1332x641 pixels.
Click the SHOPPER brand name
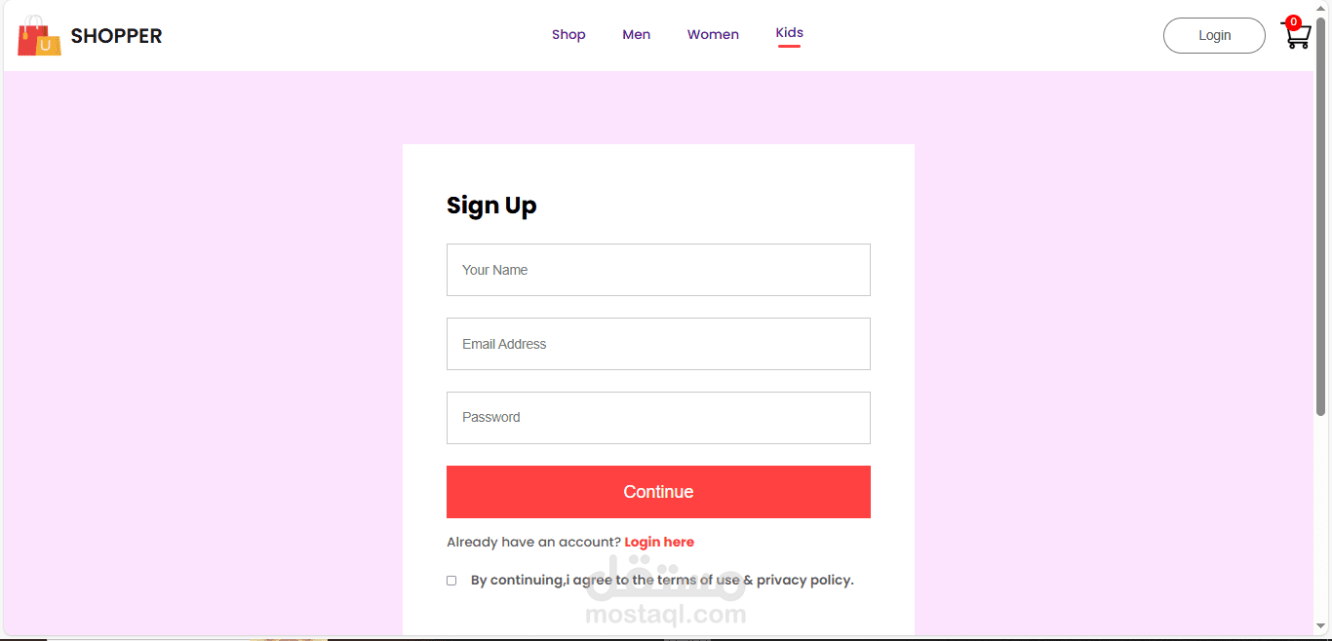(116, 36)
